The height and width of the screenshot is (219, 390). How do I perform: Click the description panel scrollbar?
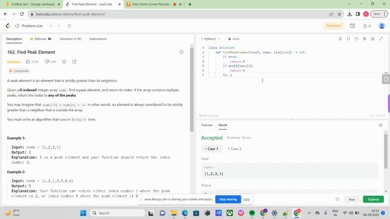tap(192, 89)
